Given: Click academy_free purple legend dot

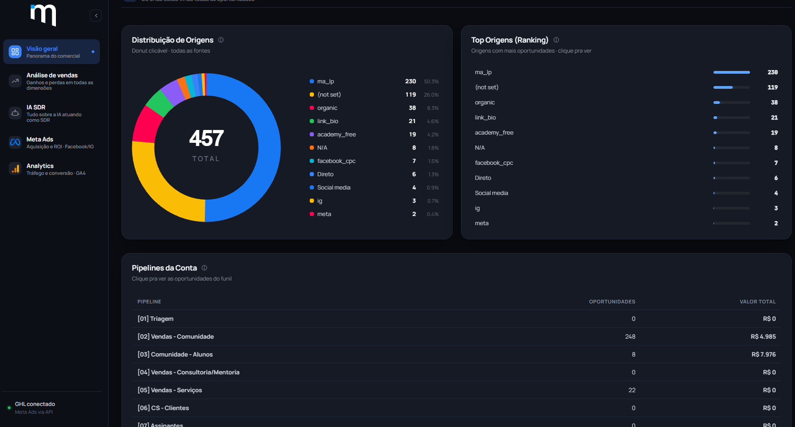Looking at the screenshot, I should [312, 135].
